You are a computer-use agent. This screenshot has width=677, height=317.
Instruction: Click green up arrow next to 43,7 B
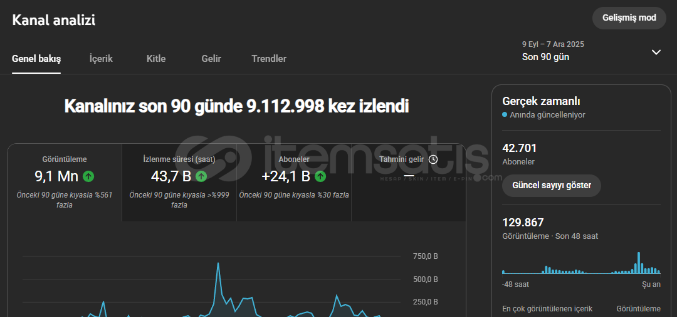(x=201, y=176)
